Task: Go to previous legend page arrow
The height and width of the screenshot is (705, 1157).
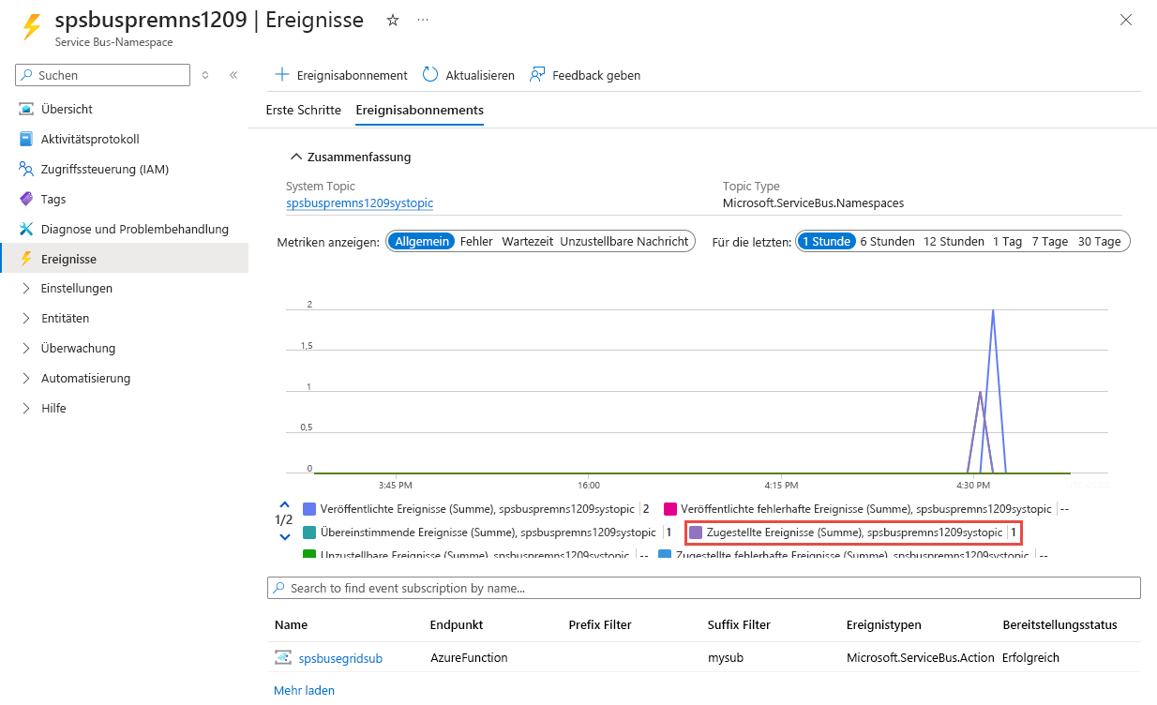Action: 285,503
